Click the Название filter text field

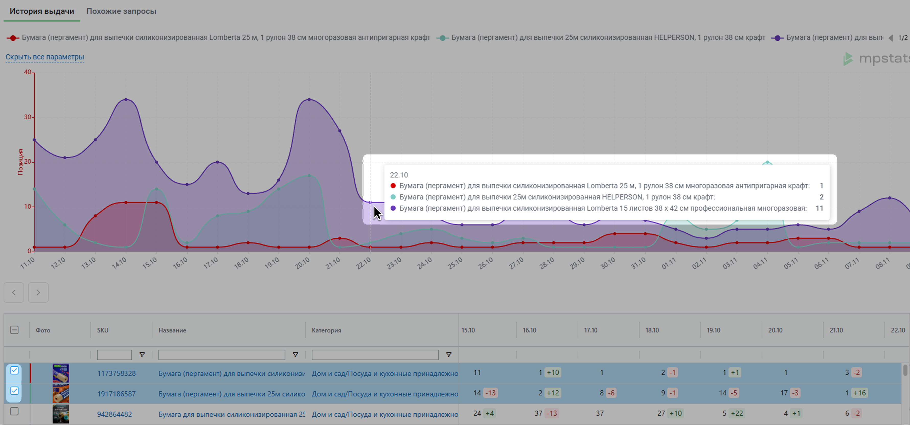[222, 355]
